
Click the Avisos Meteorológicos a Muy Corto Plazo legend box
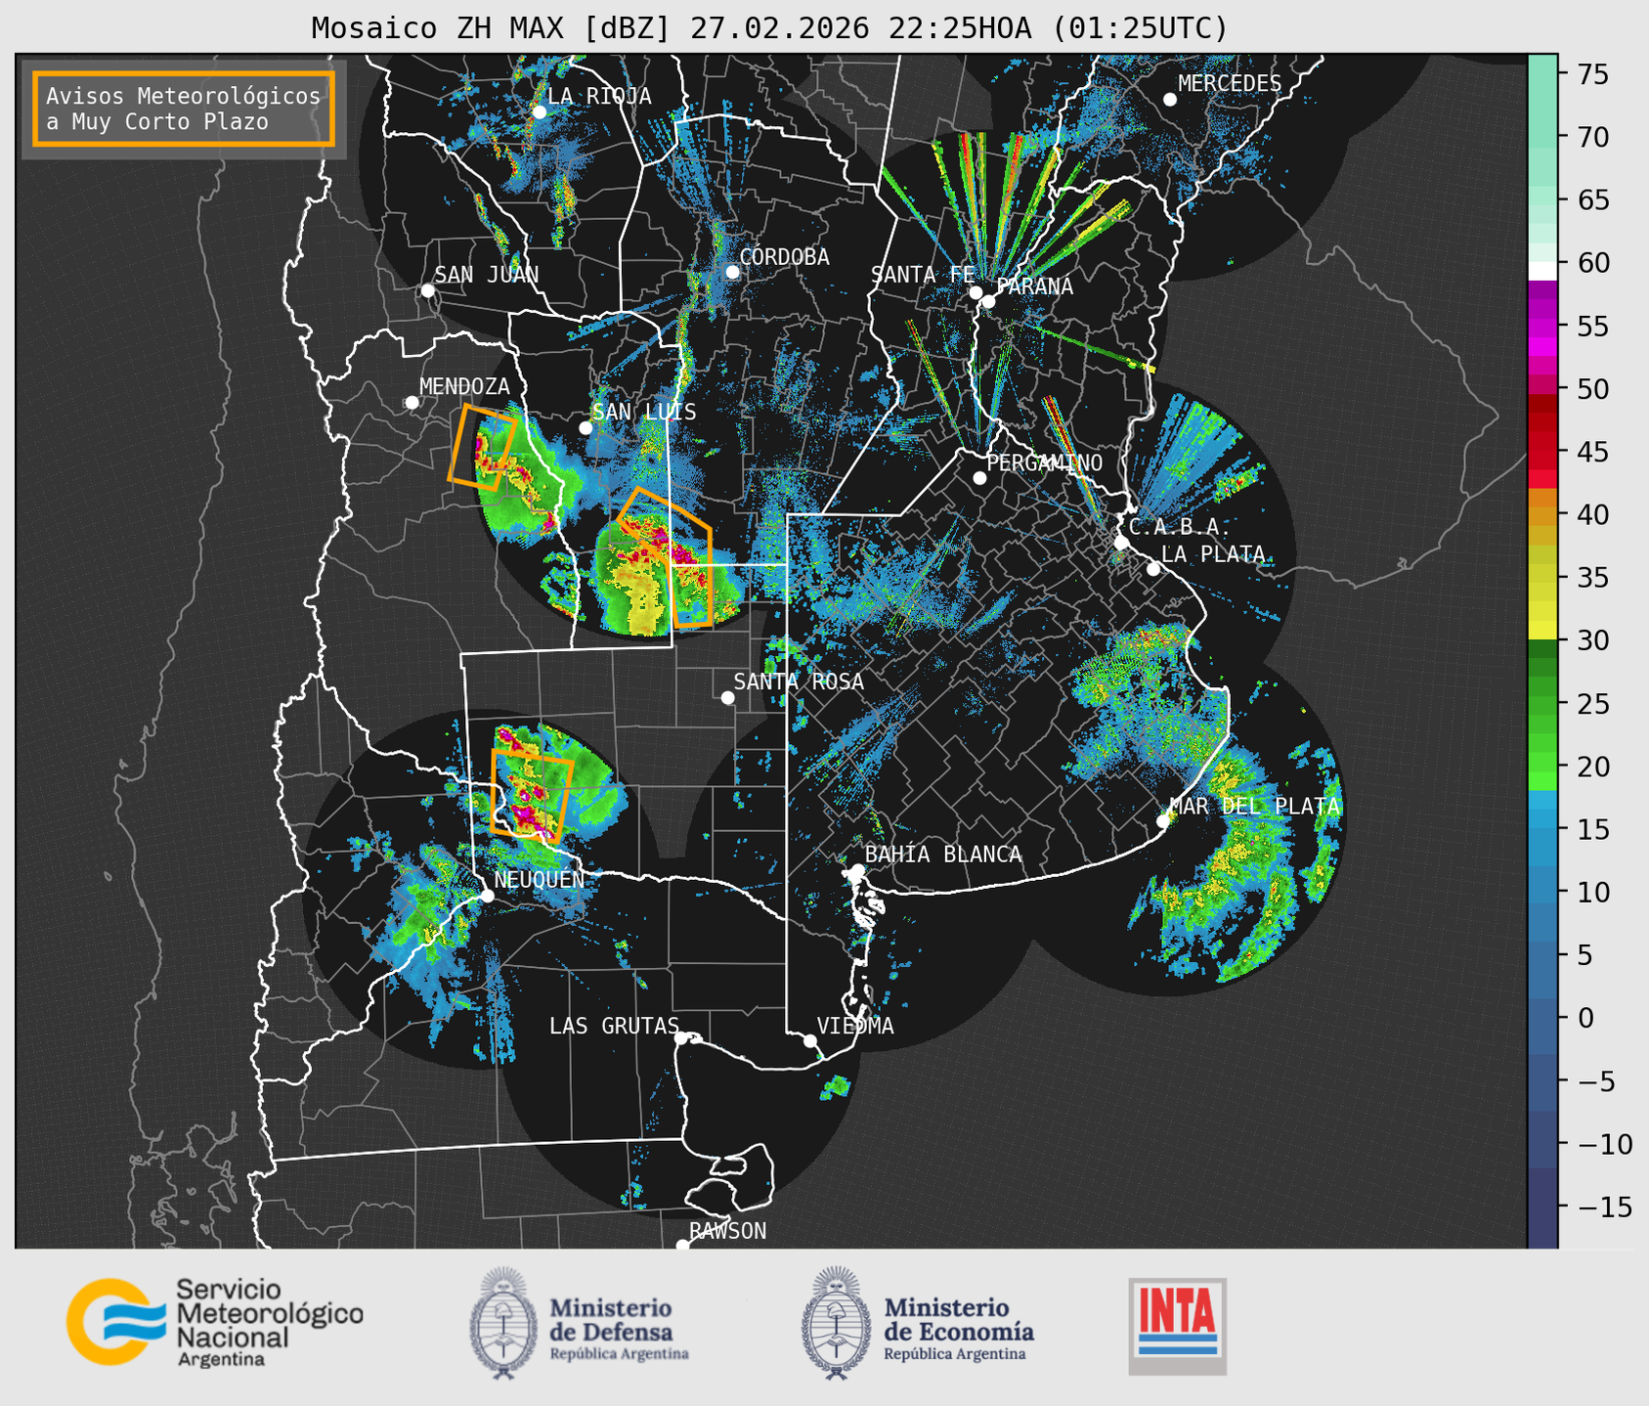(x=184, y=109)
